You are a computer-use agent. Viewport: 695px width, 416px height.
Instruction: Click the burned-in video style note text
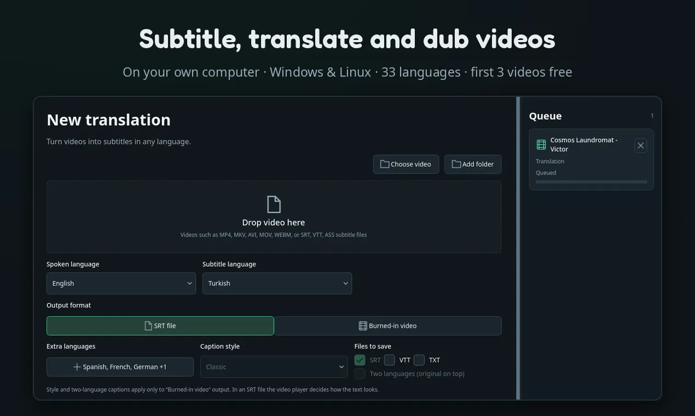[212, 390]
